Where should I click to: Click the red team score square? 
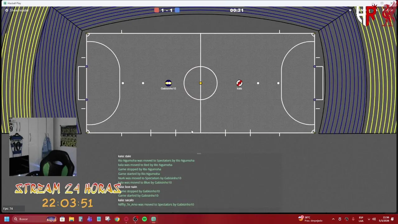tap(156, 10)
